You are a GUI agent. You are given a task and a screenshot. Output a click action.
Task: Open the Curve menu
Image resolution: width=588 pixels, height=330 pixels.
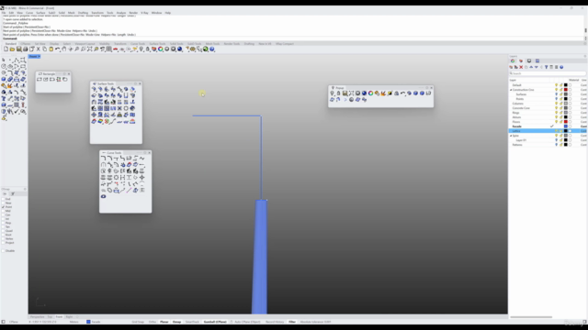click(29, 13)
